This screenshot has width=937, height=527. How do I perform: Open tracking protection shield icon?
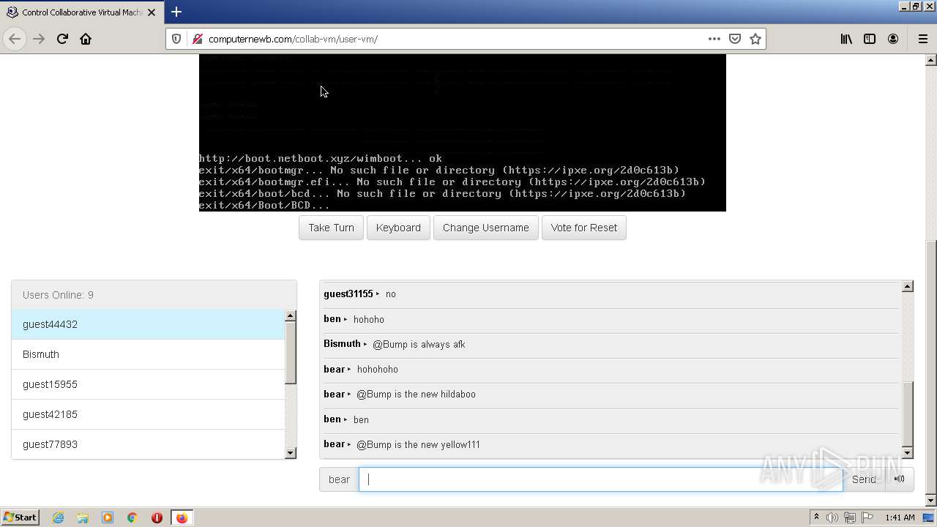[x=176, y=39]
